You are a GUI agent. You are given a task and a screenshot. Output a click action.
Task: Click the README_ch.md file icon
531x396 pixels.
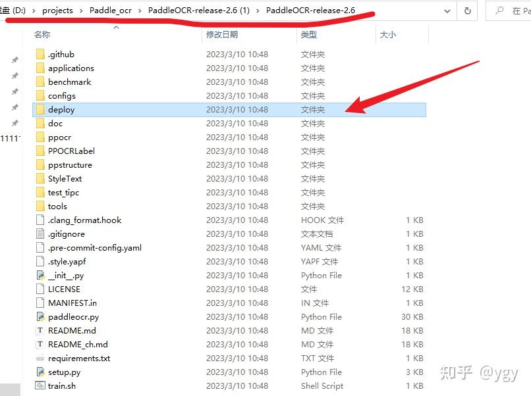[x=40, y=344]
